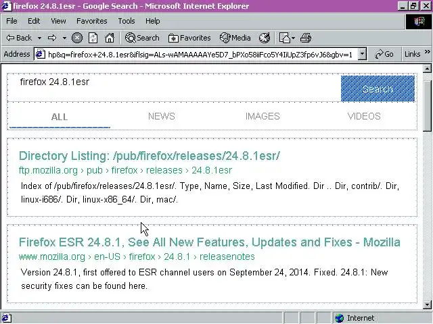Switch to the IMAGES tab
Viewport: 433px width, 324px height.
coord(263,116)
